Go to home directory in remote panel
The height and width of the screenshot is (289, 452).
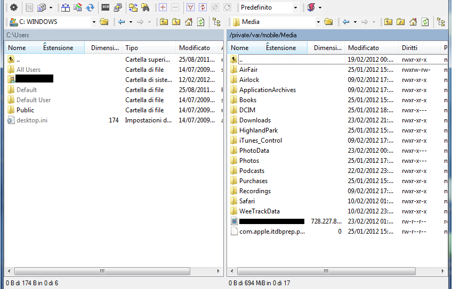413,22
